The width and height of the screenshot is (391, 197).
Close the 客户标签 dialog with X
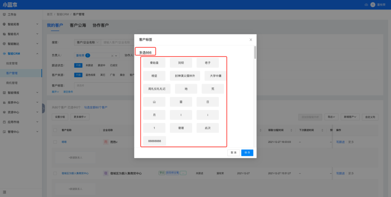pos(251,40)
